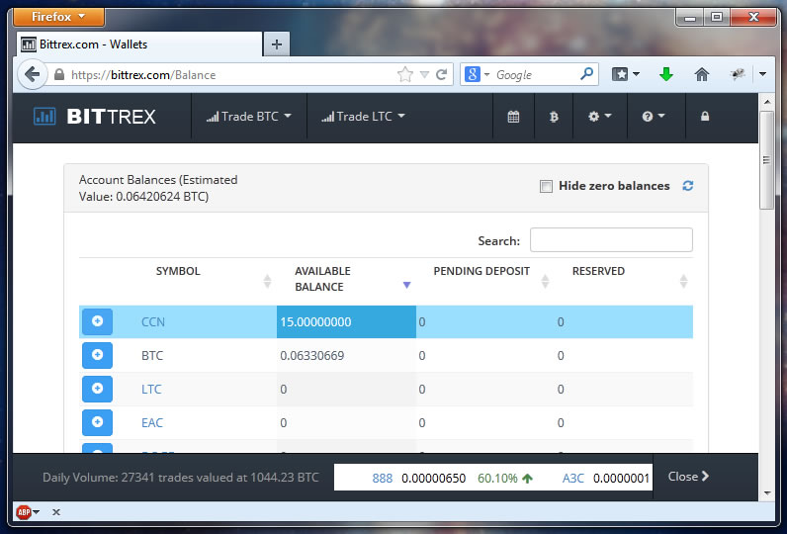Open the help question mark menu

[653, 117]
